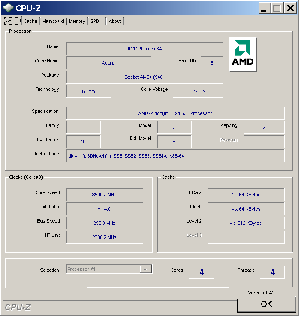
Task: Click the Family value F
Action: pos(83,127)
